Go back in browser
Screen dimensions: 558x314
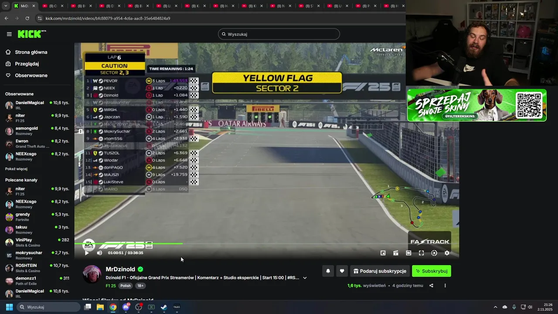(x=6, y=18)
